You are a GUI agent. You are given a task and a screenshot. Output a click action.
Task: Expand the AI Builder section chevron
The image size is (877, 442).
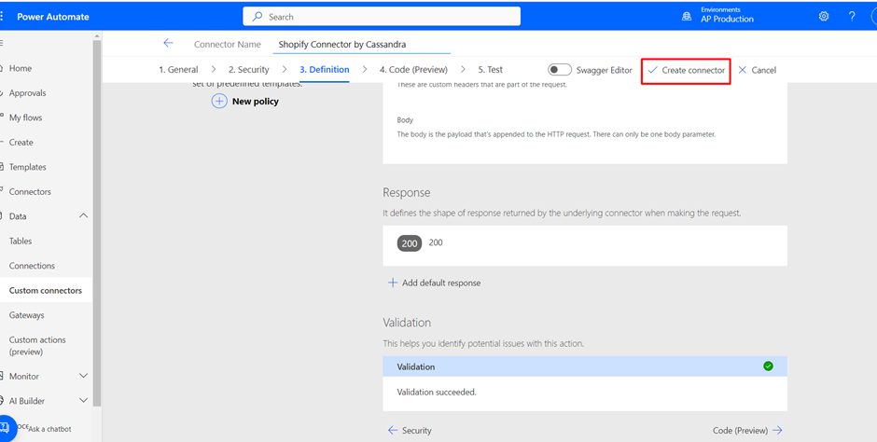[83, 401]
